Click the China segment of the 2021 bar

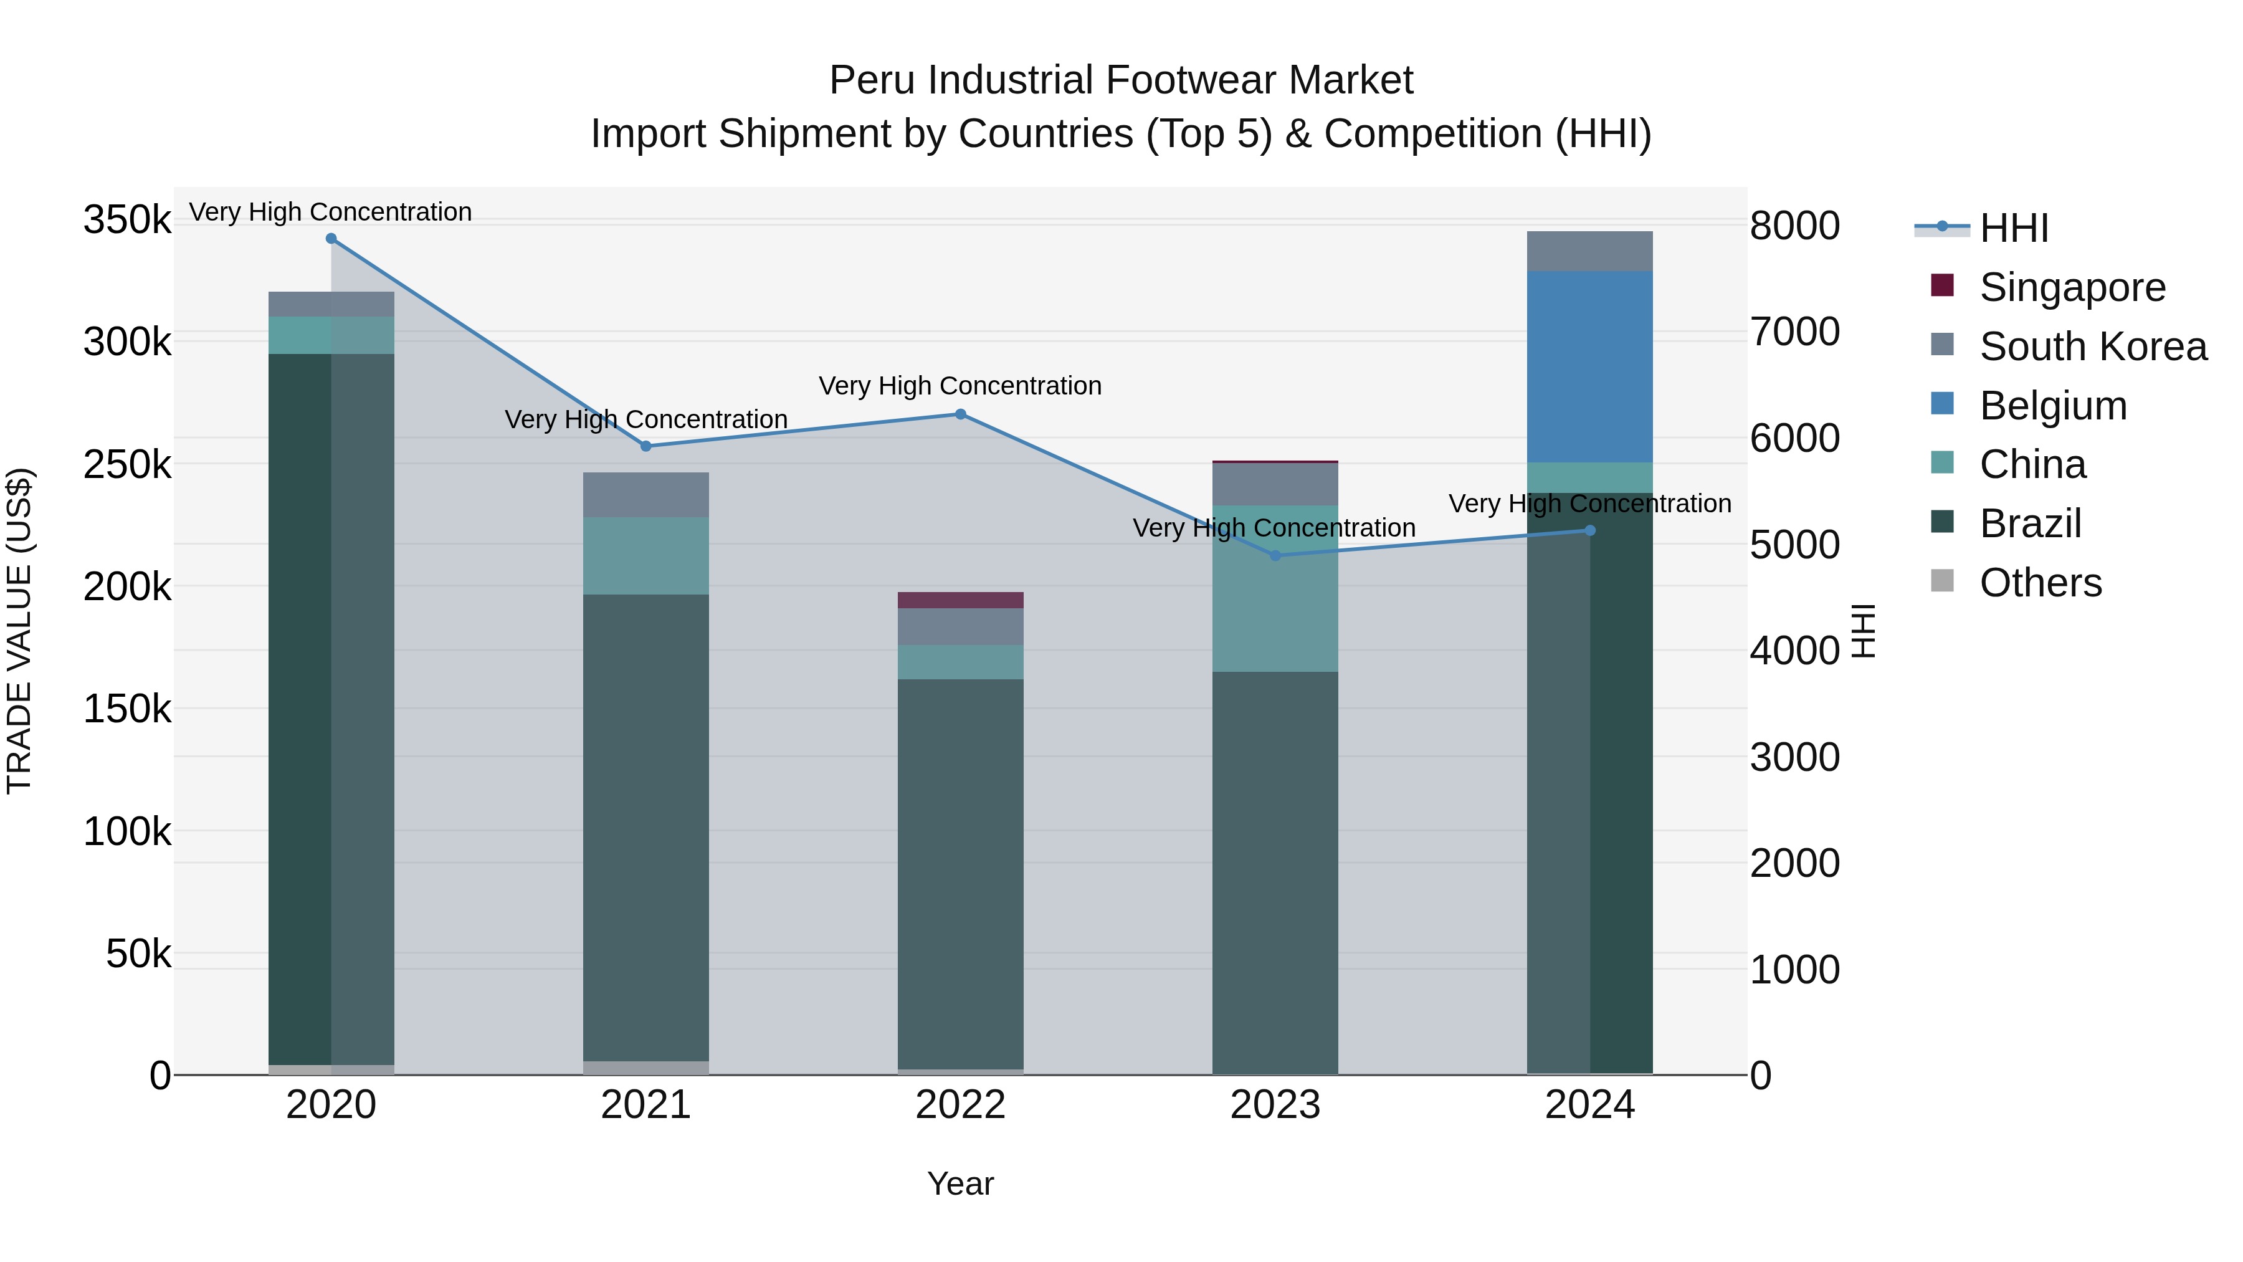point(646,557)
